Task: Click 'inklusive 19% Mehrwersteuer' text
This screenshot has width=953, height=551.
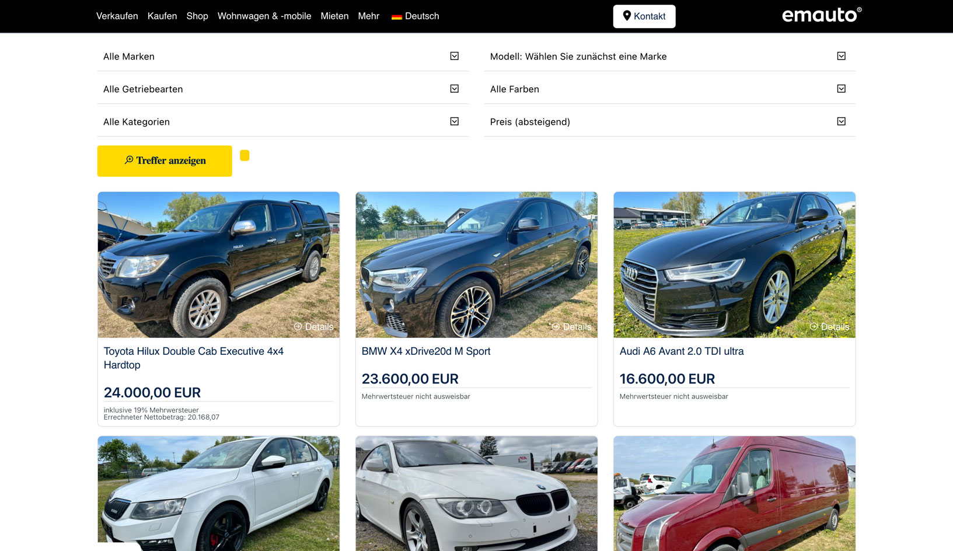Action: (x=151, y=410)
